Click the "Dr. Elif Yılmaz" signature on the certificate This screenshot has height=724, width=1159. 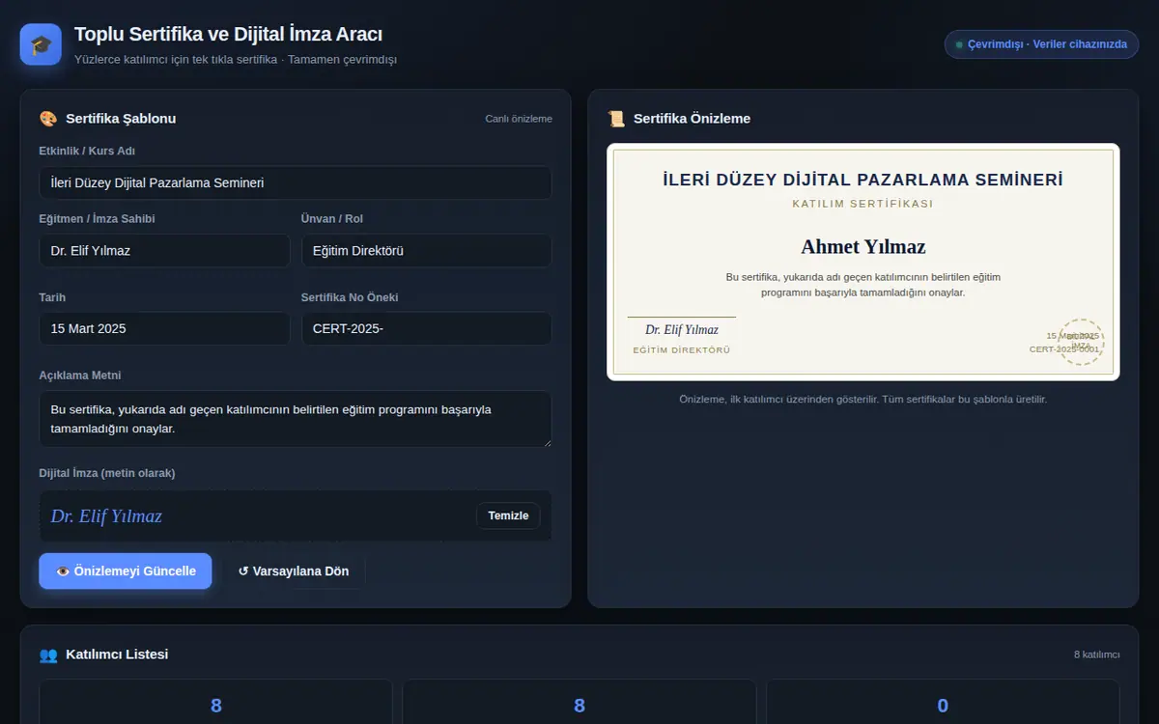click(682, 330)
